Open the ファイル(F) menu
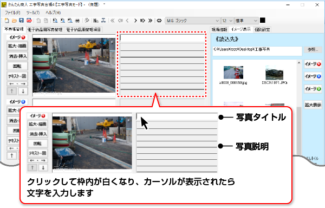The width and height of the screenshot is (325, 208). [x=12, y=12]
